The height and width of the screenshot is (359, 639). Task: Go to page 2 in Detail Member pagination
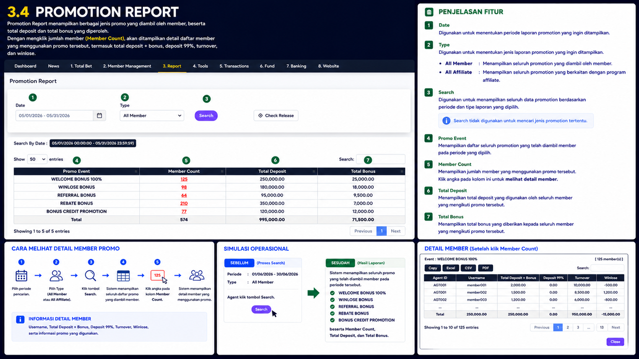(568, 328)
